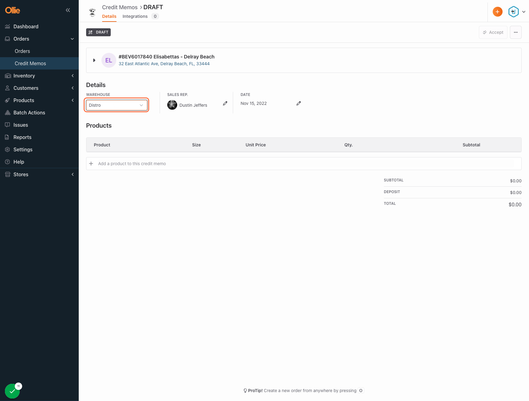Open the Distro warehouse dropdown

pyautogui.click(x=117, y=105)
